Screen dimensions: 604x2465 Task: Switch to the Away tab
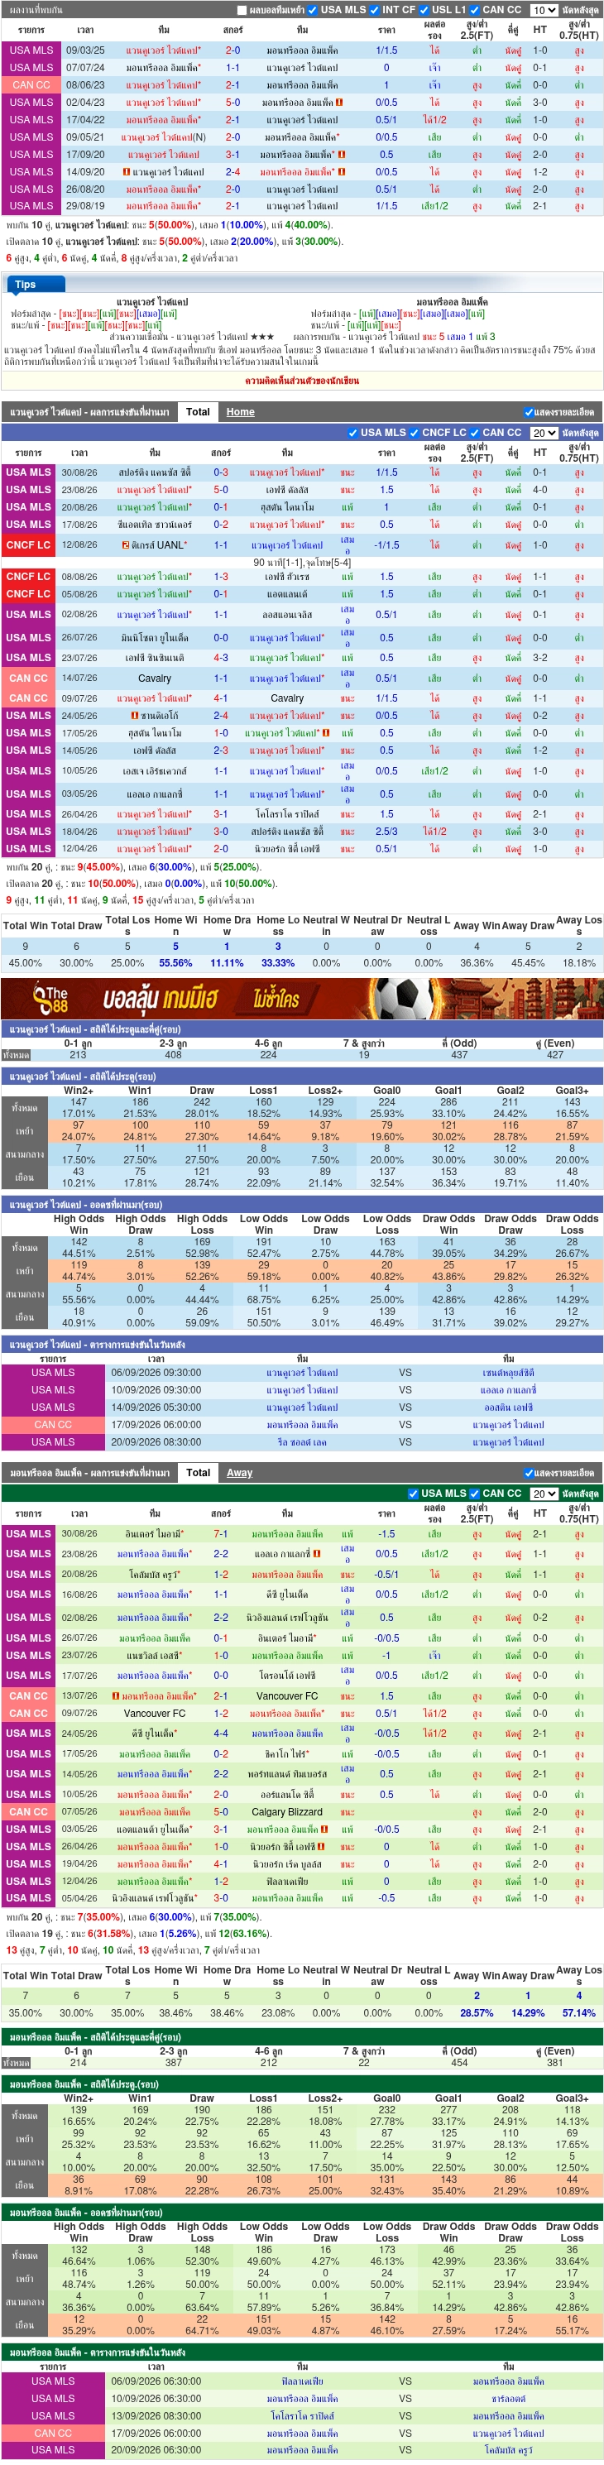239,1472
